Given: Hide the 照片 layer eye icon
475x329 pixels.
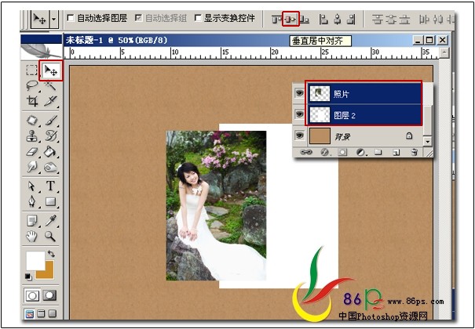Looking at the screenshot, I should pos(299,93).
